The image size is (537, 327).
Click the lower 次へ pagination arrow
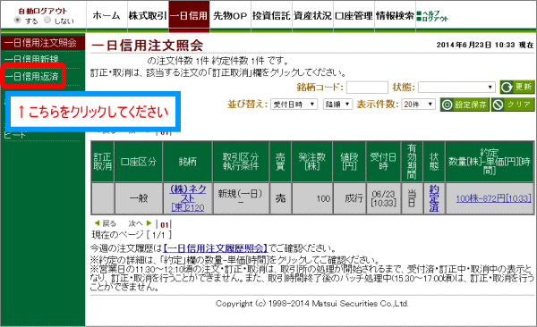tap(140, 223)
